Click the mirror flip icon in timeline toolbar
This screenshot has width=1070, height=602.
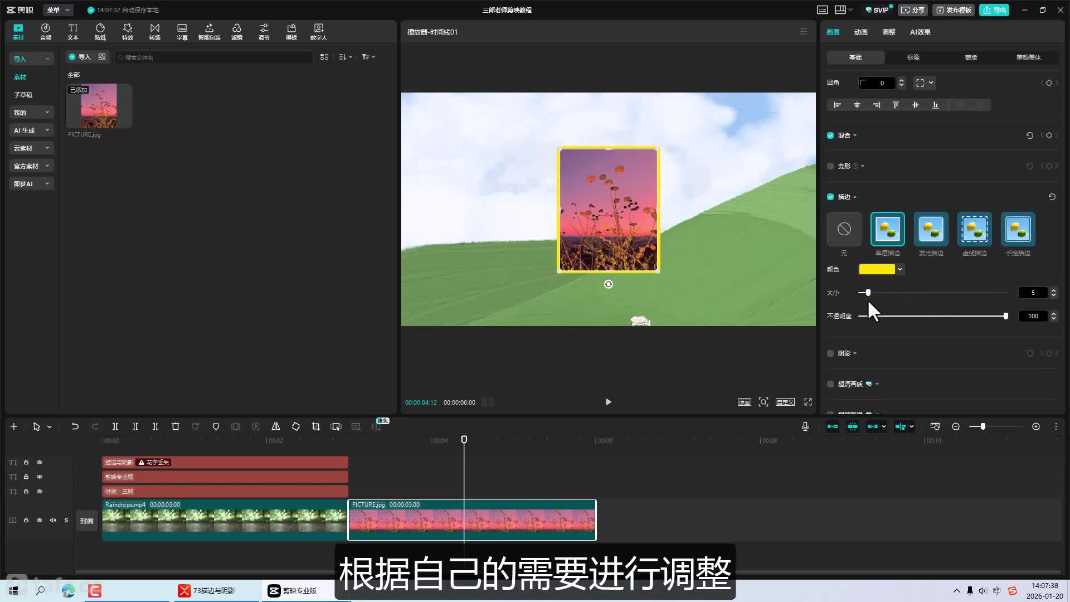click(276, 426)
